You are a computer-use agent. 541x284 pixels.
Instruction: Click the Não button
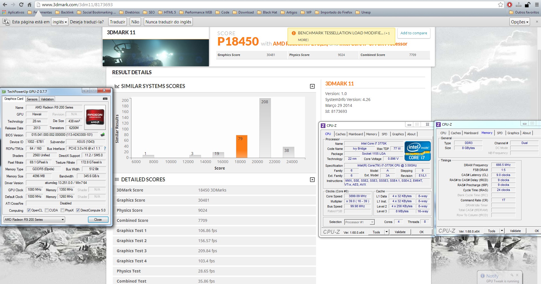(135, 22)
